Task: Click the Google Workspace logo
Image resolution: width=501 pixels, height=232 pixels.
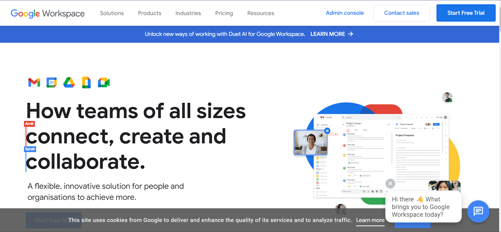Action: 48,13
